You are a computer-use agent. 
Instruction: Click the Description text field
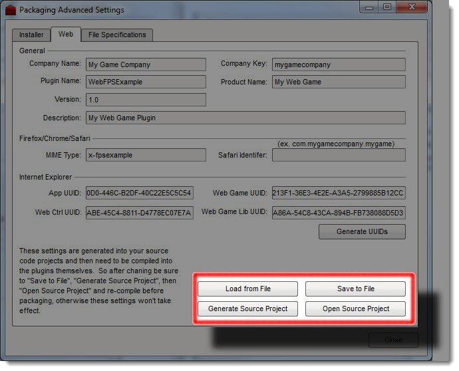(x=245, y=118)
